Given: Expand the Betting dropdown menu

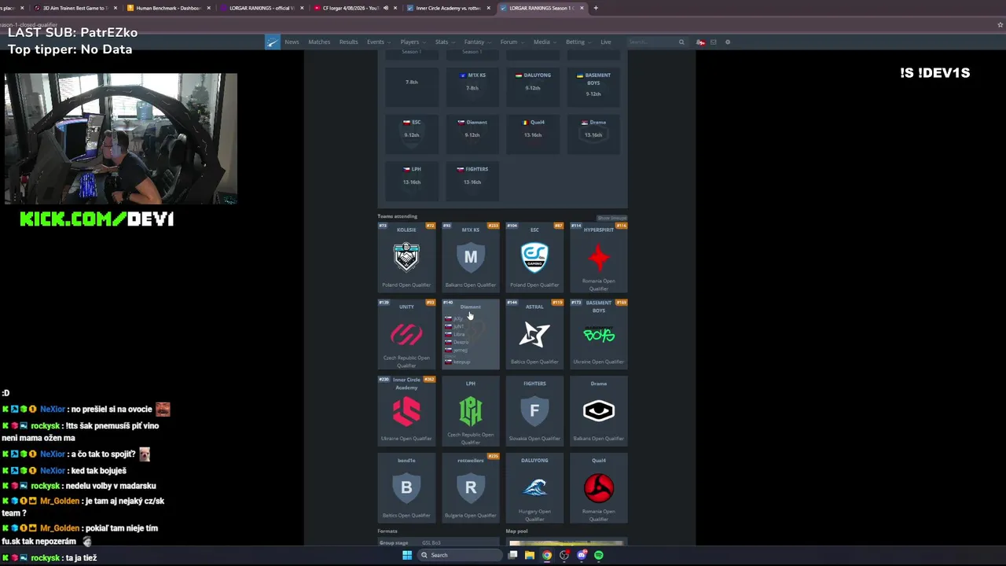Looking at the screenshot, I should [578, 42].
